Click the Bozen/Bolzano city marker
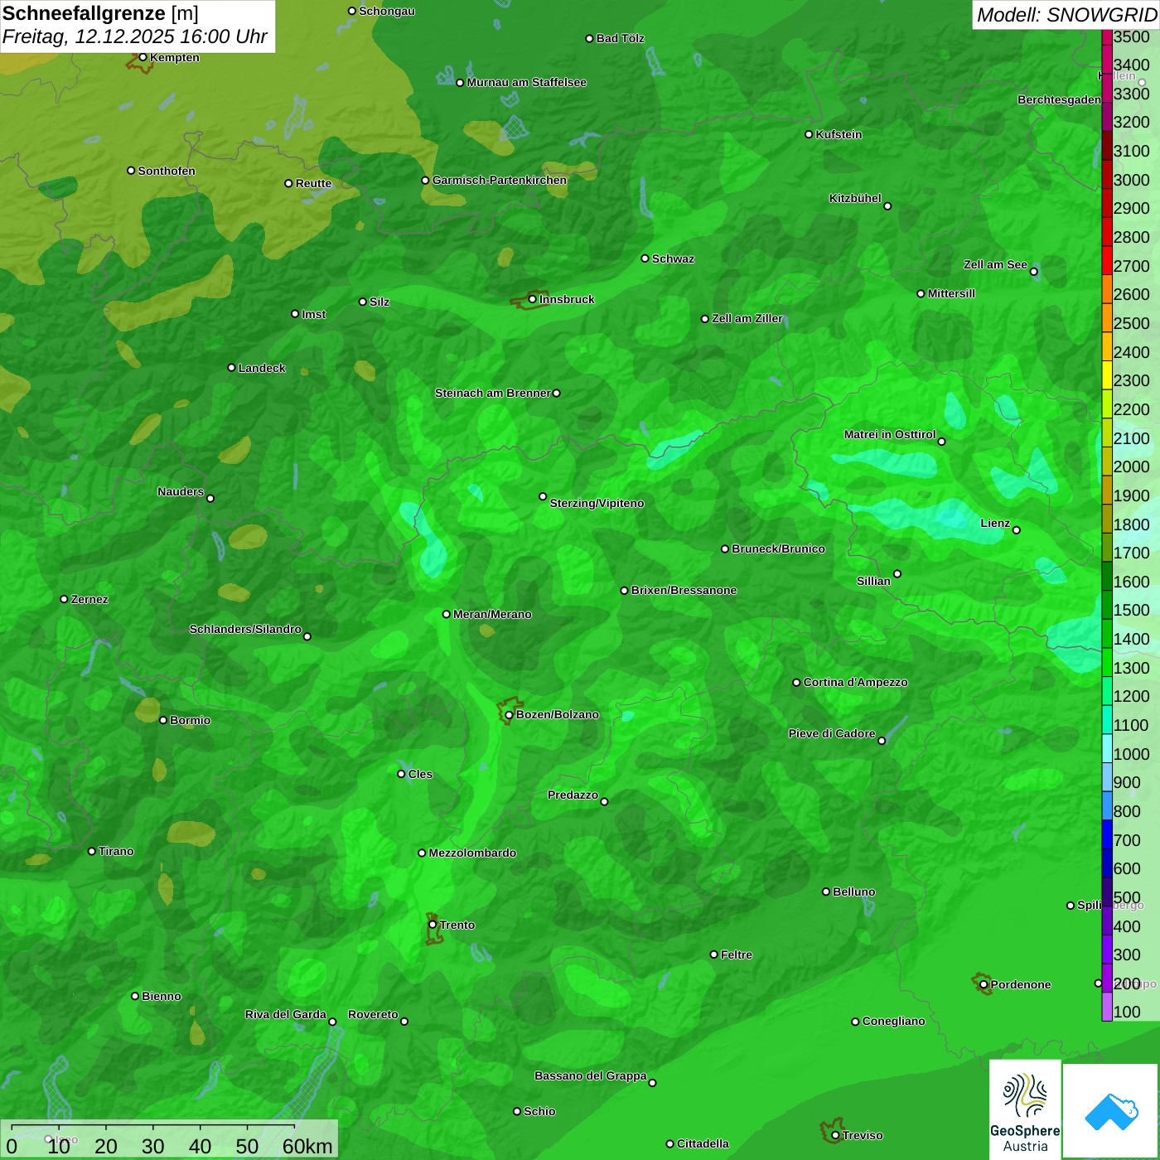Screen dimensions: 1160x1160 [x=509, y=715]
